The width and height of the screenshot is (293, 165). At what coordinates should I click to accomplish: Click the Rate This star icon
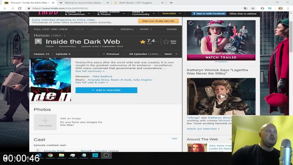point(166,42)
